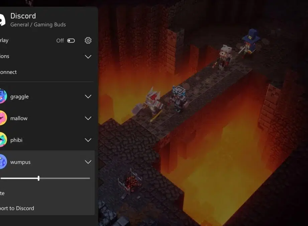Screen dimensions: 308x226
Task: Select graggle user name
Action: 19,96
